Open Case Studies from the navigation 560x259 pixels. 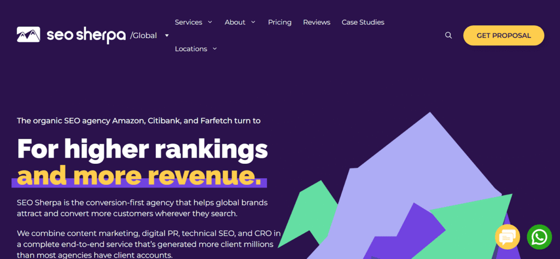tap(363, 22)
